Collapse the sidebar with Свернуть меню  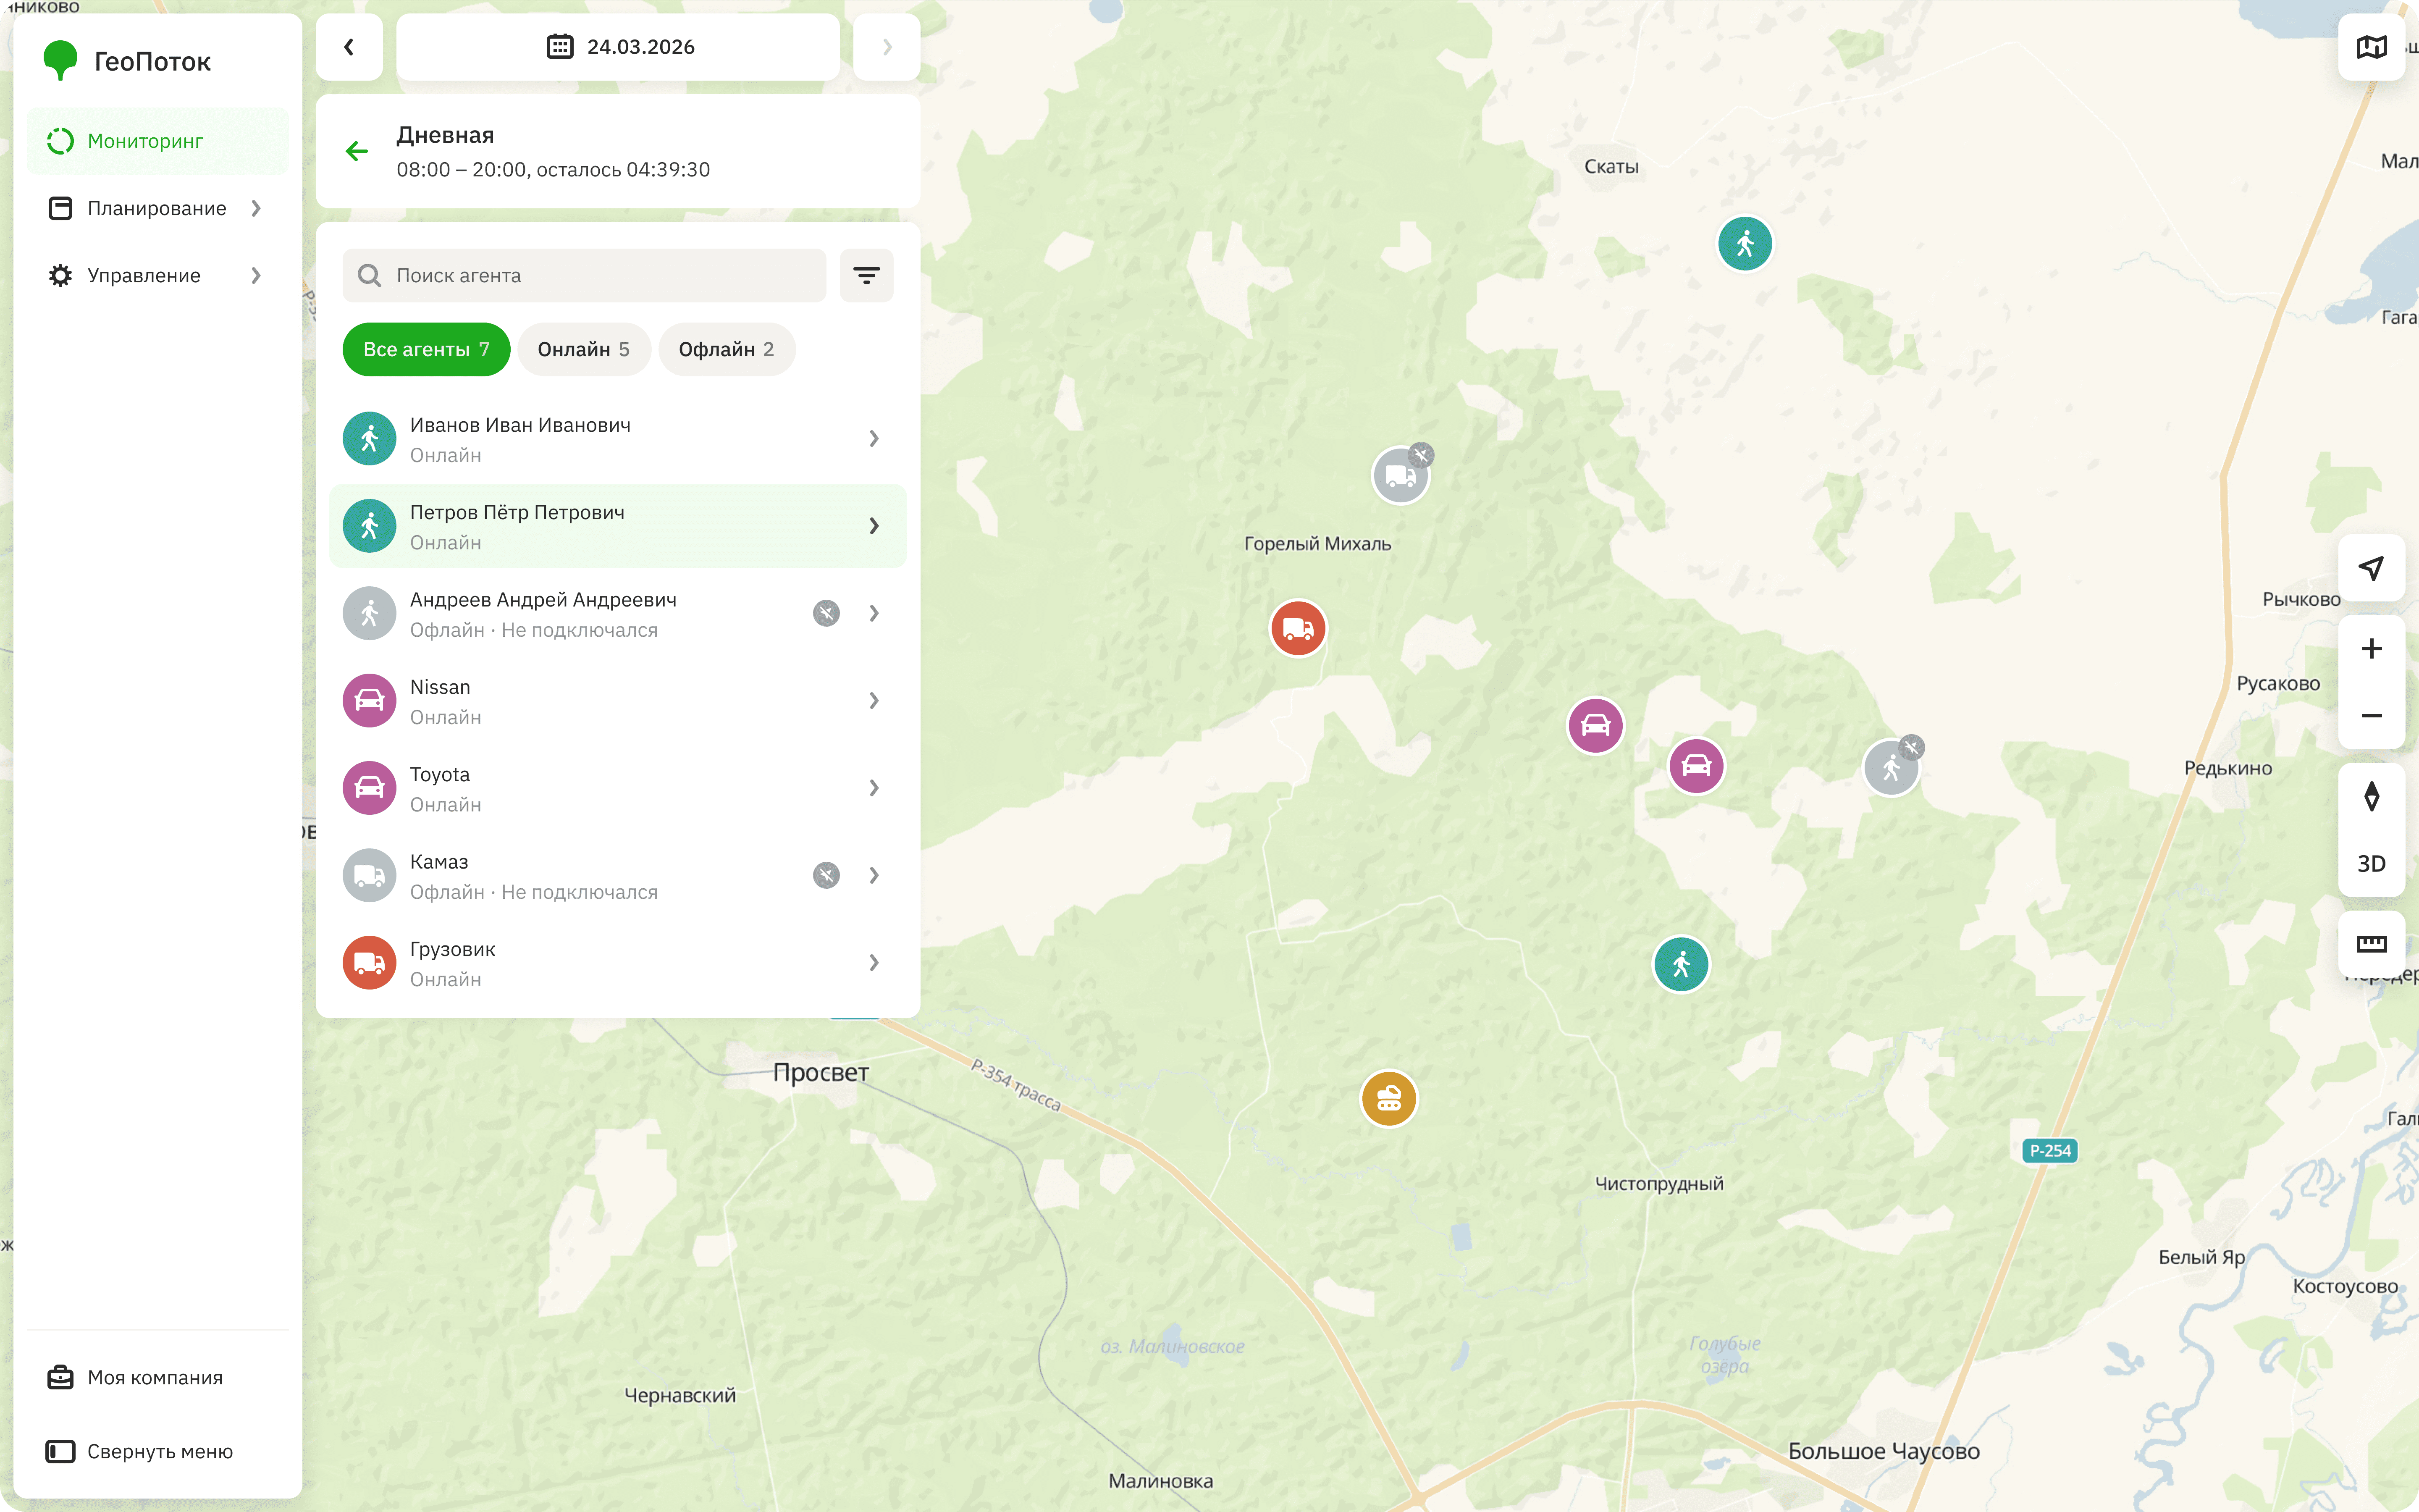[158, 1451]
